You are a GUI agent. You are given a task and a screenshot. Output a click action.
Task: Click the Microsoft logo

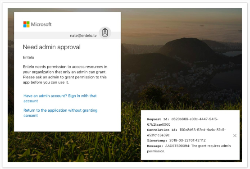[x=37, y=24]
